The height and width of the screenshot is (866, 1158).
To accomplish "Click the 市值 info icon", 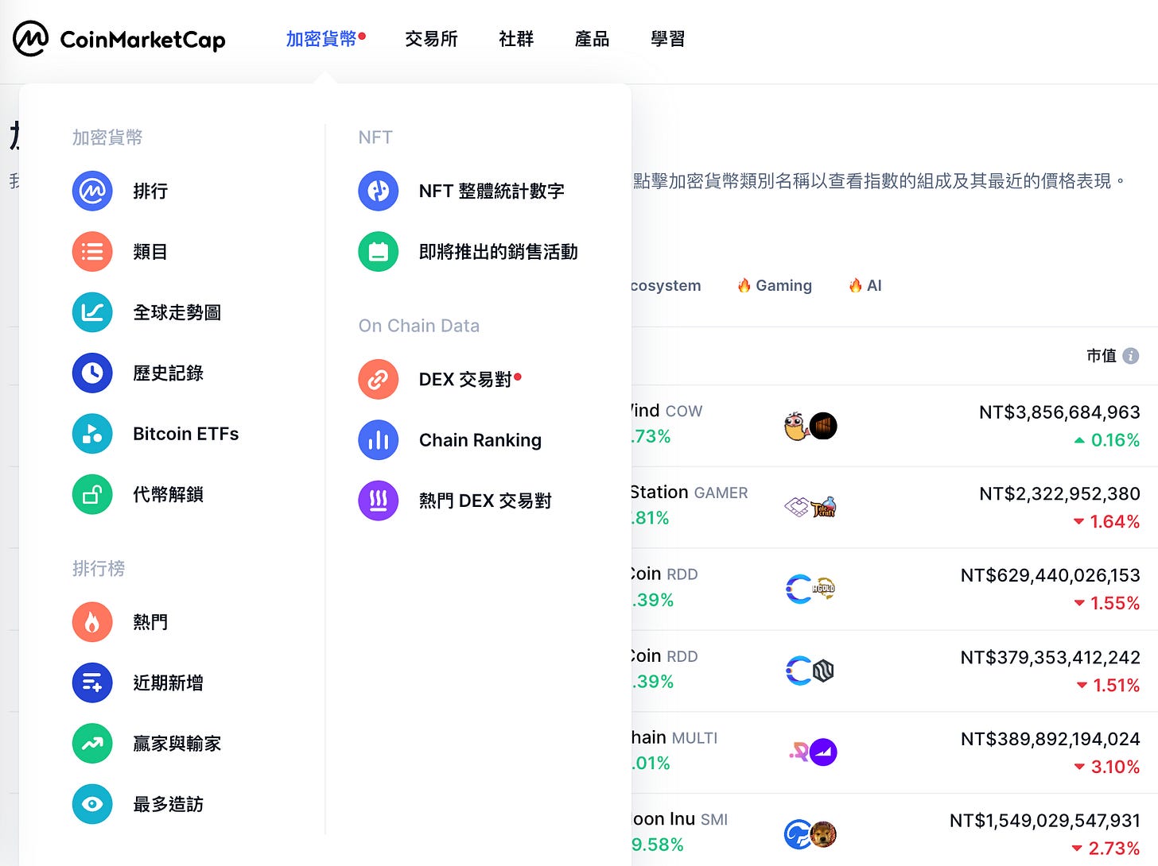I will 1130,356.
